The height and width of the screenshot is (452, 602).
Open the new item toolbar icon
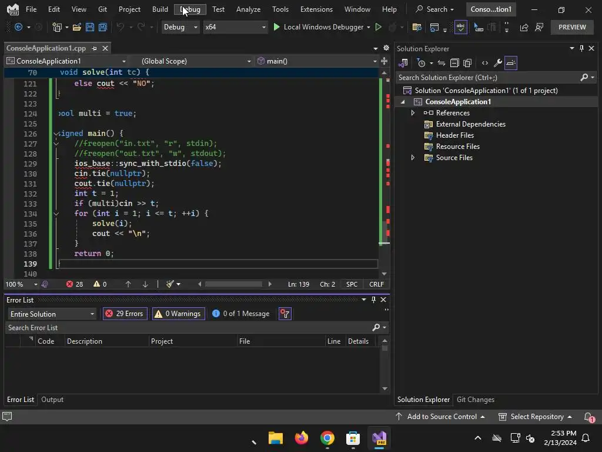[57, 27]
